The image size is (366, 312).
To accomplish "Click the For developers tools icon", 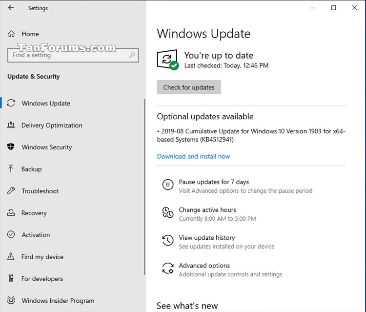I will (x=11, y=278).
